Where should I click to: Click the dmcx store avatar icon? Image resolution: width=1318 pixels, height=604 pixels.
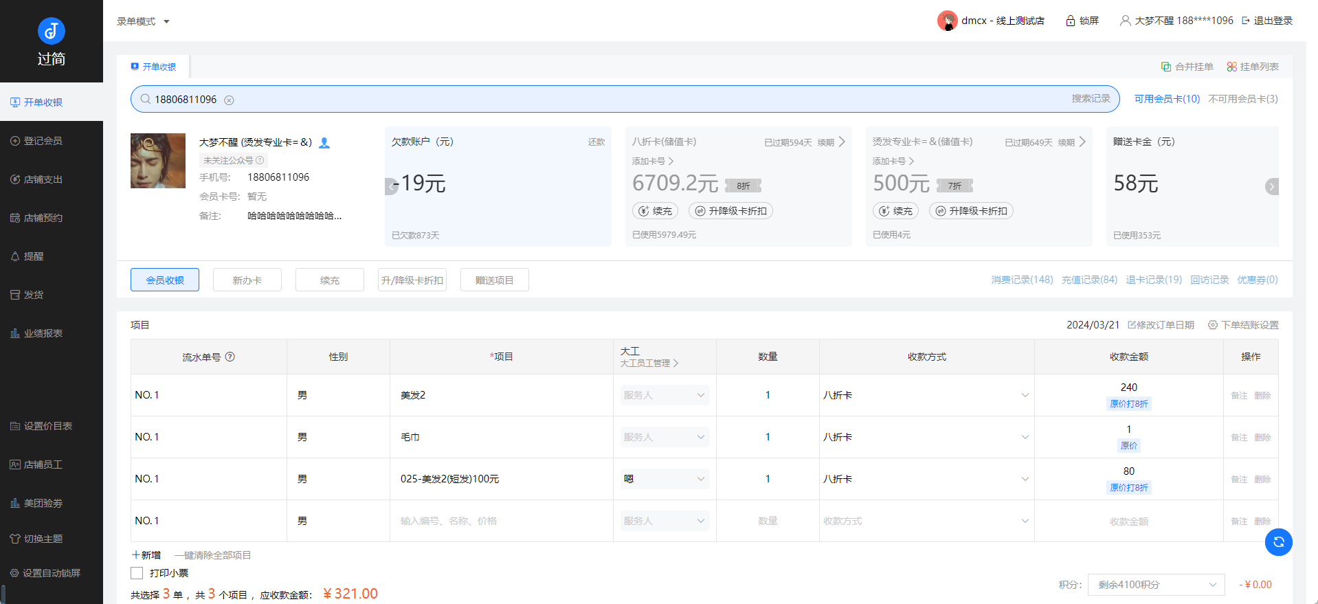pos(948,21)
